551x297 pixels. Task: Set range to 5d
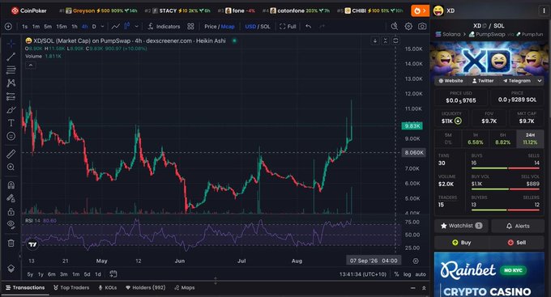click(88, 274)
